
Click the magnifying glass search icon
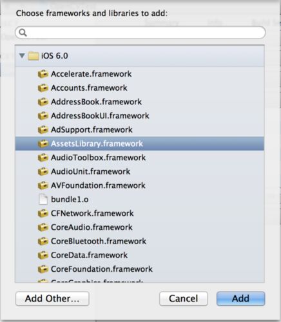23,33
